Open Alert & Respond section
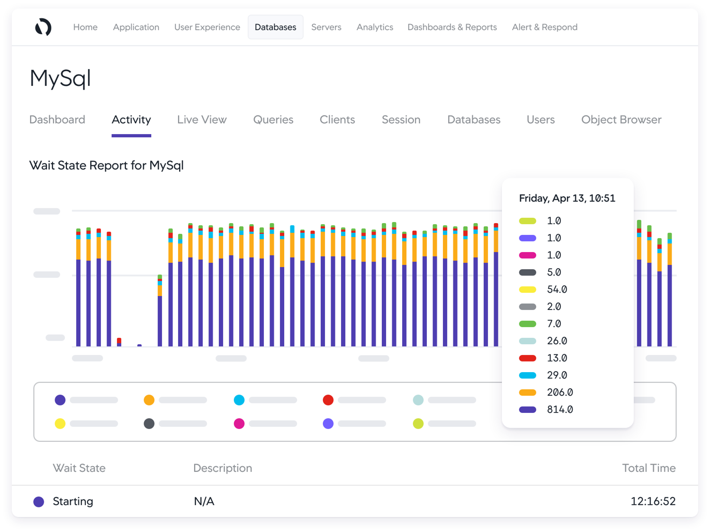The width and height of the screenshot is (710, 532). tap(545, 27)
